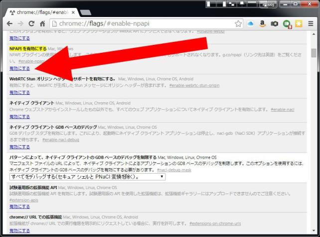
Task: Click the ネイティブ クライアント heading
Action: click(32, 103)
